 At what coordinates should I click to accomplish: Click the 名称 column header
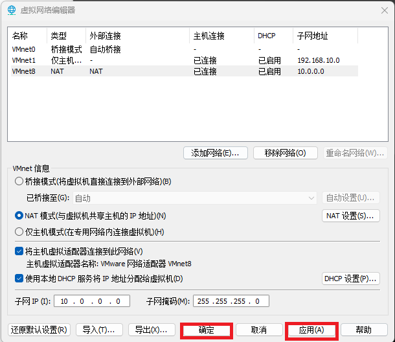coord(28,36)
